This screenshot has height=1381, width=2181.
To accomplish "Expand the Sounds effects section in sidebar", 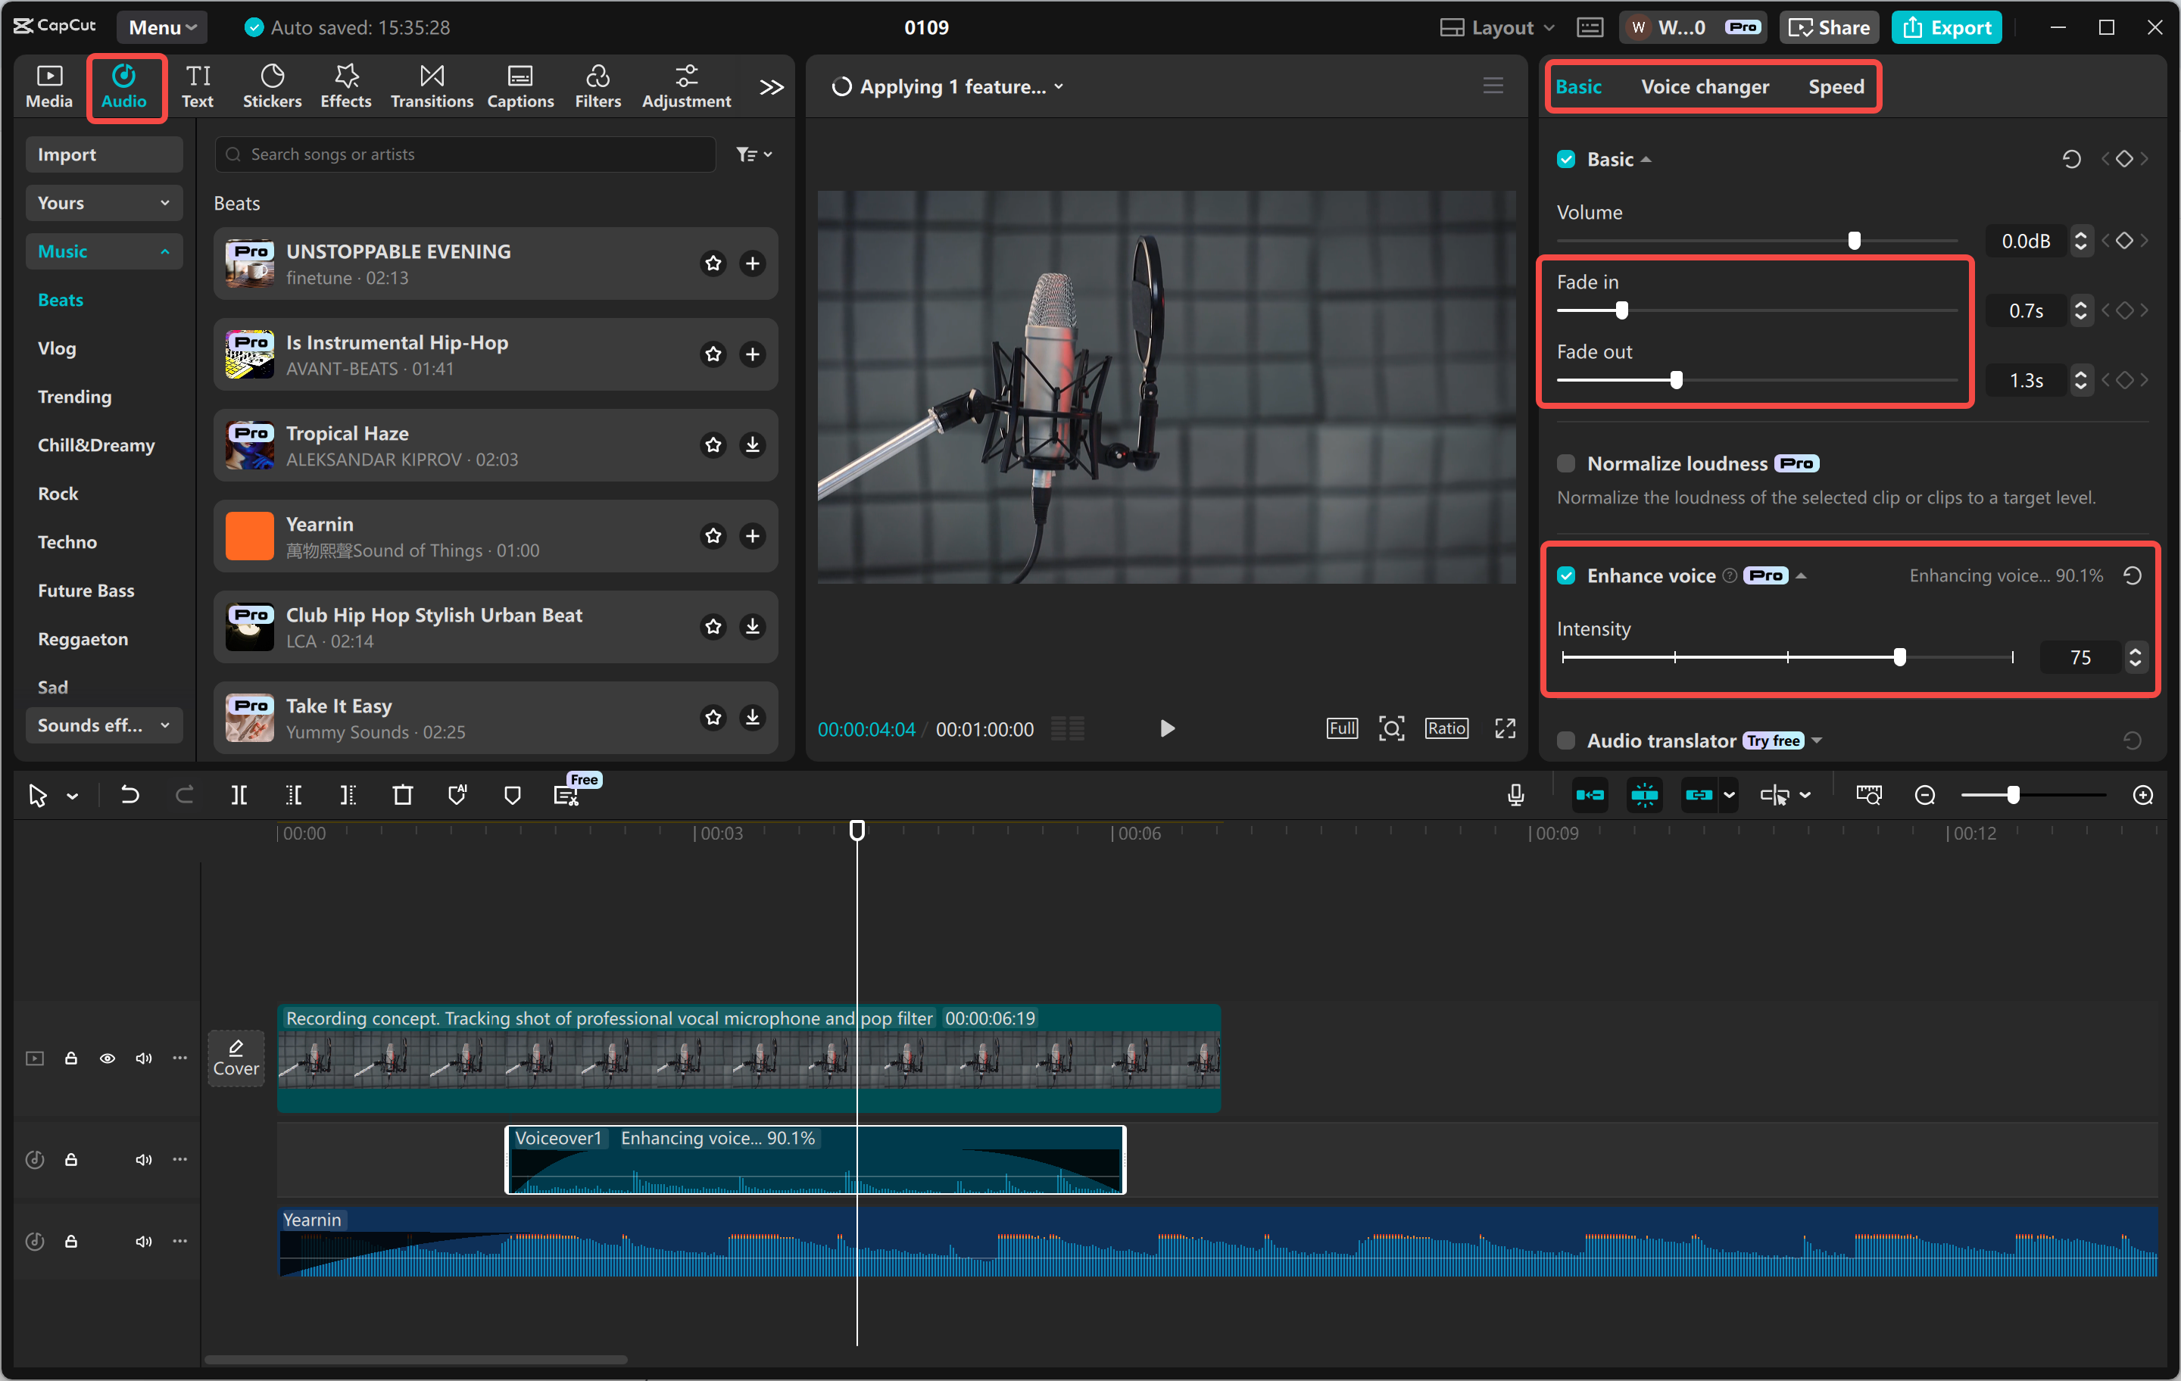I will tap(103, 725).
